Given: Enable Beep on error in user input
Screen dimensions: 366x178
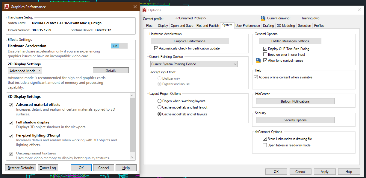Looking at the screenshot, I should [265, 55].
